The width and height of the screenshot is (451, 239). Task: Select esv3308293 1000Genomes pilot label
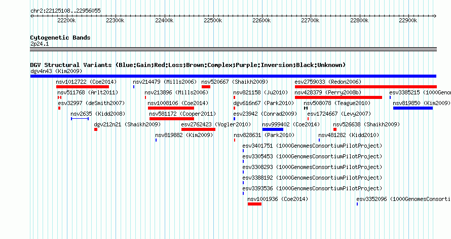pyautogui.click(x=312, y=167)
